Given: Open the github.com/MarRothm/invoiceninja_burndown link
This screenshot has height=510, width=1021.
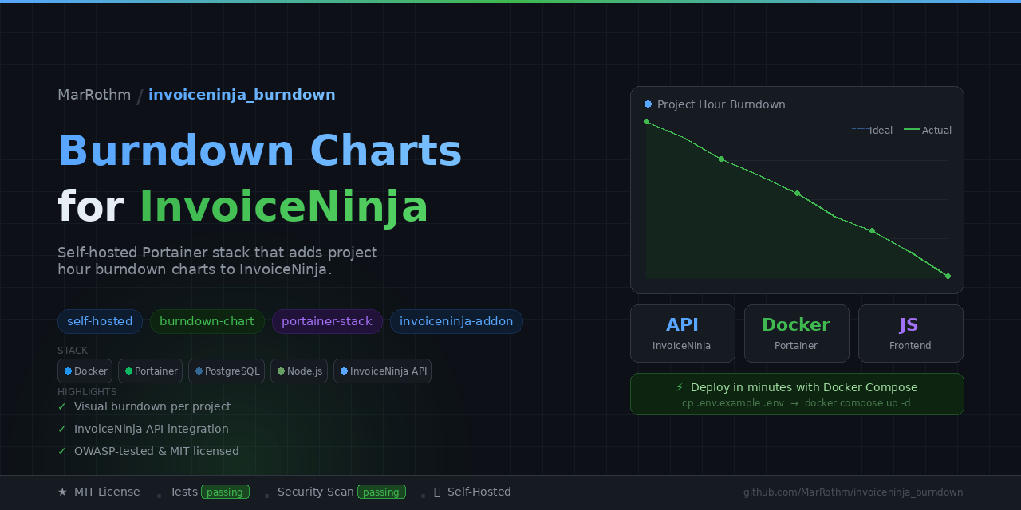Looking at the screenshot, I should click(x=853, y=492).
